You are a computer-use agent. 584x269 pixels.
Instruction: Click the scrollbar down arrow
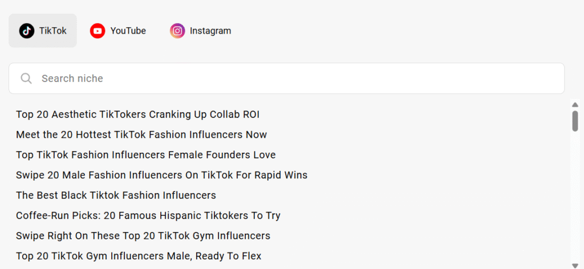pos(575,266)
